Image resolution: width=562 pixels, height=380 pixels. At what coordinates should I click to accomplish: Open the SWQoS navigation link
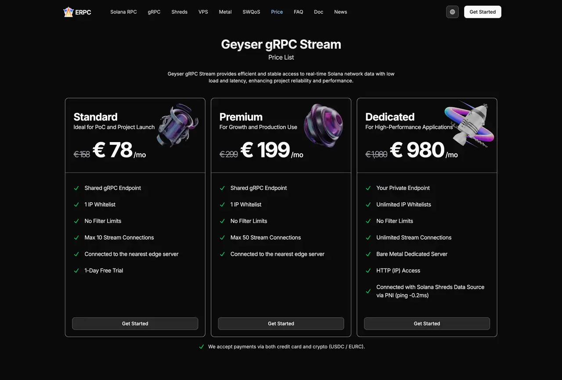click(x=251, y=12)
